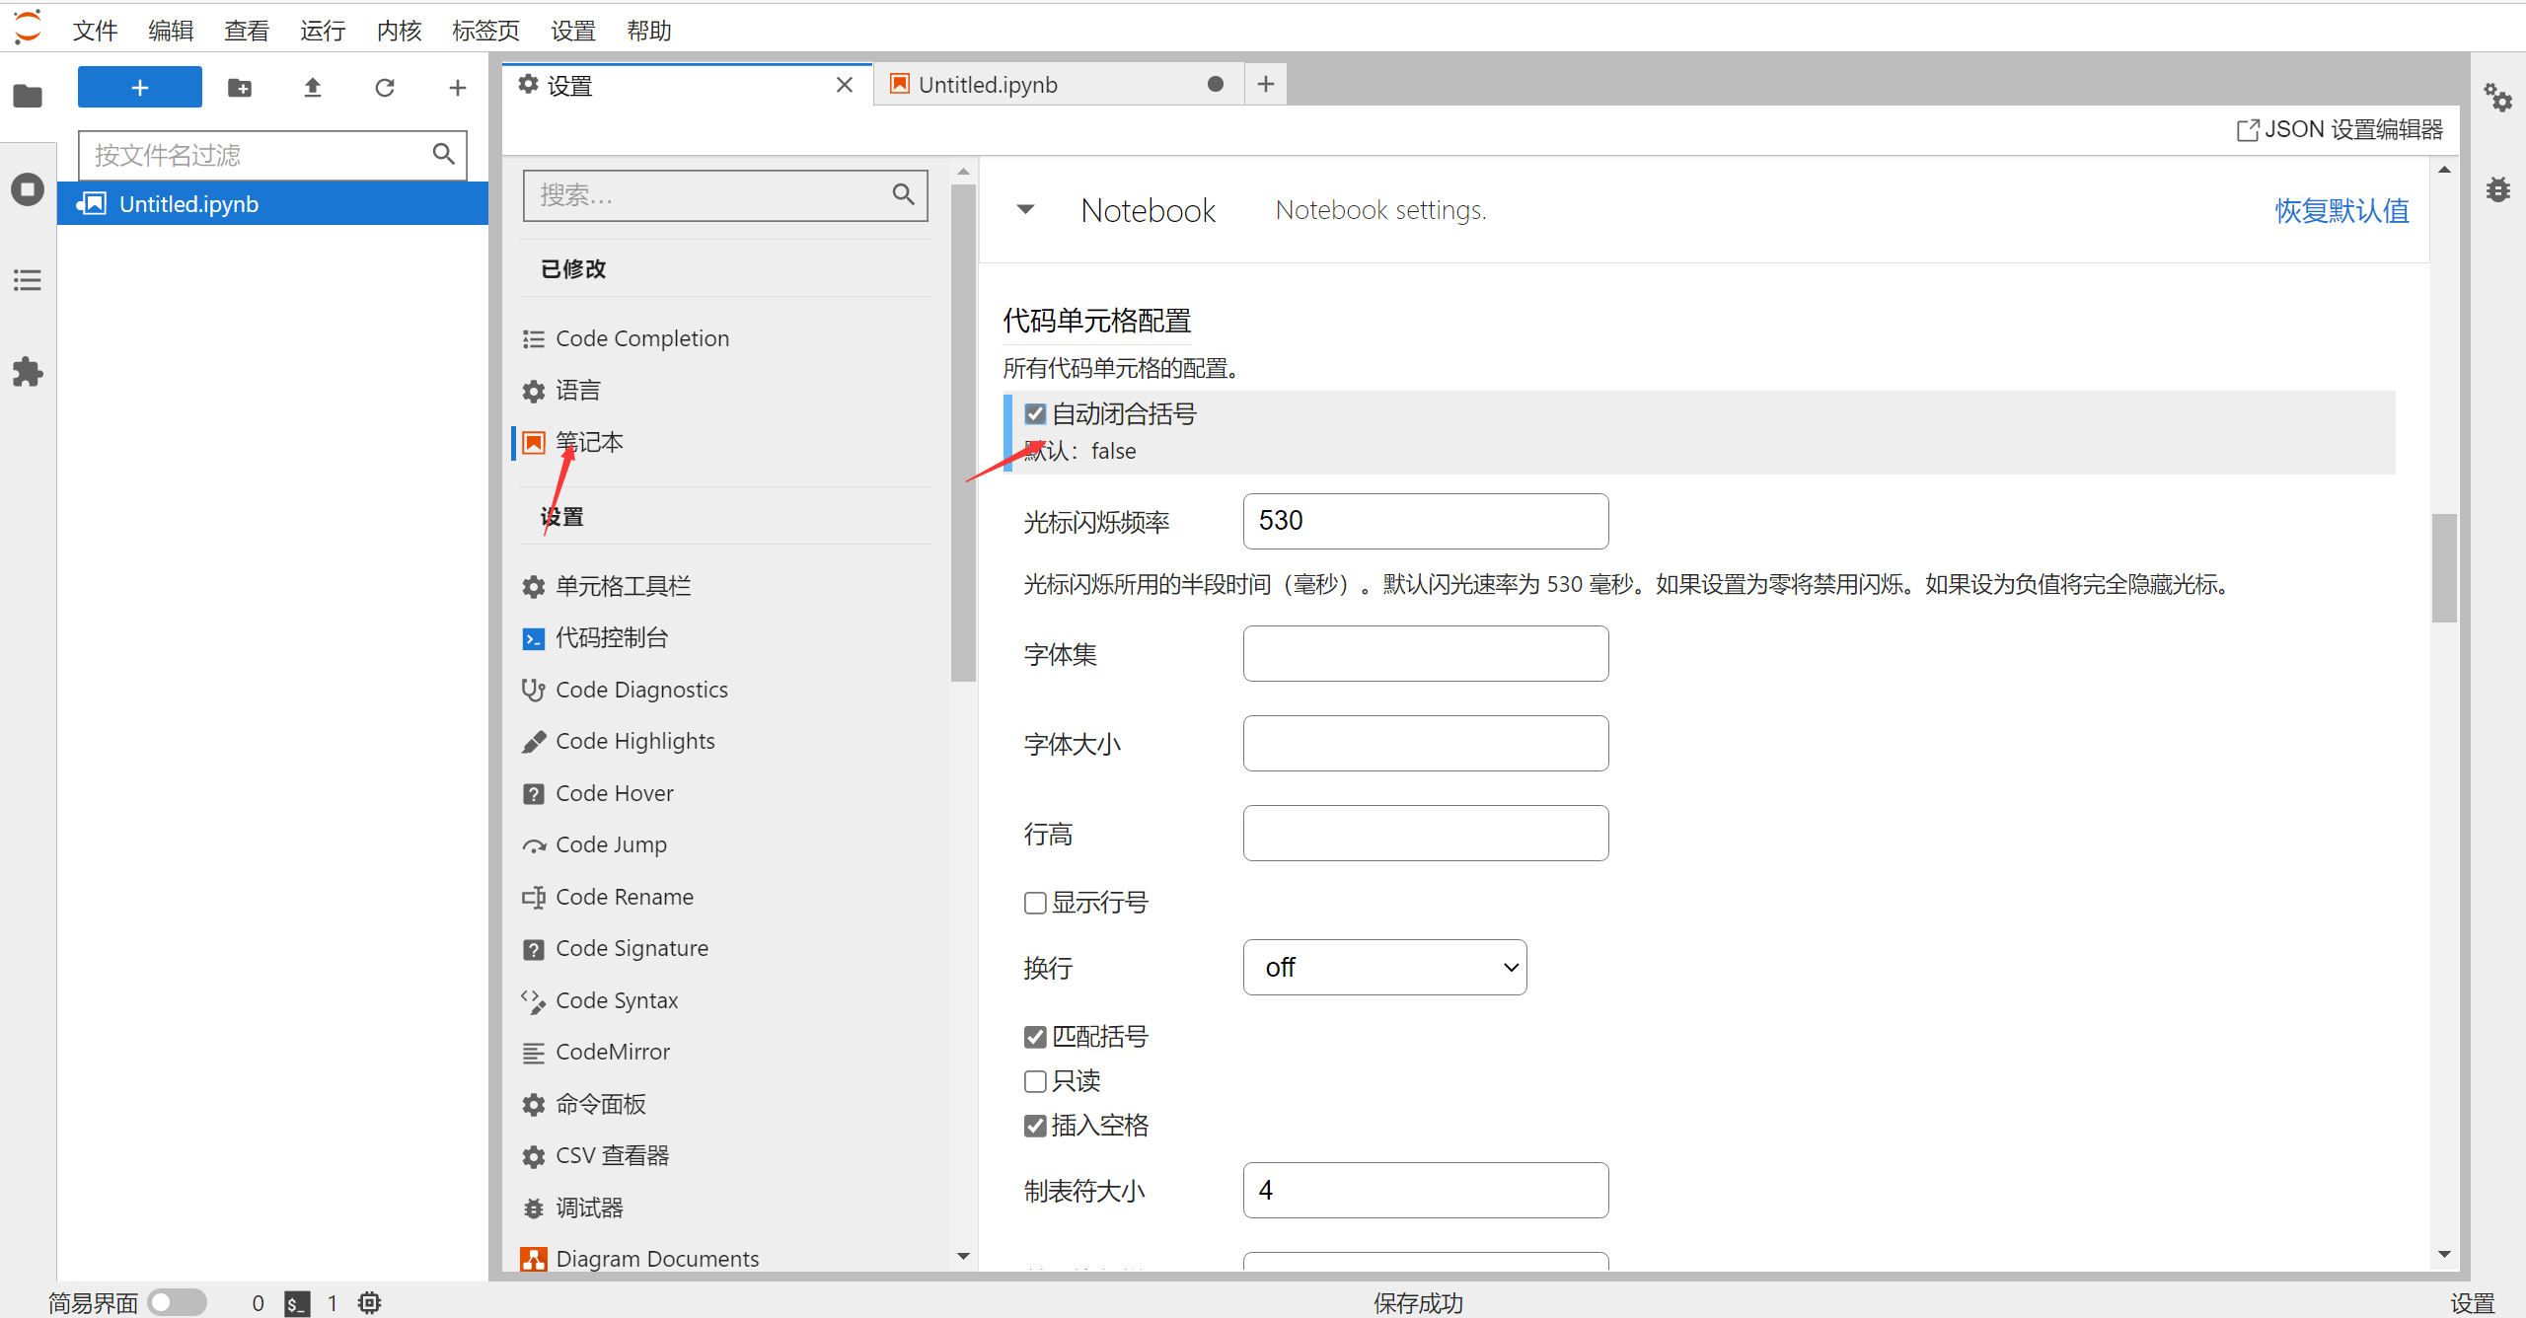Open the property inspector gears icon
Viewport: 2526px width, 1318px height.
[2498, 97]
